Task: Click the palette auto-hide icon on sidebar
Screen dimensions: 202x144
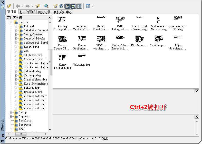Action: [x=3, y=136]
